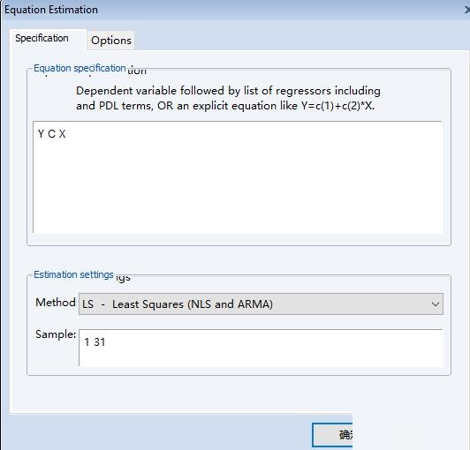The width and height of the screenshot is (470, 450).
Task: Click the Equation Estimation title bar
Action: tap(235, 10)
